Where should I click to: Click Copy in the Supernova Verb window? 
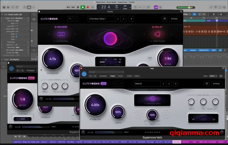click(x=113, y=76)
